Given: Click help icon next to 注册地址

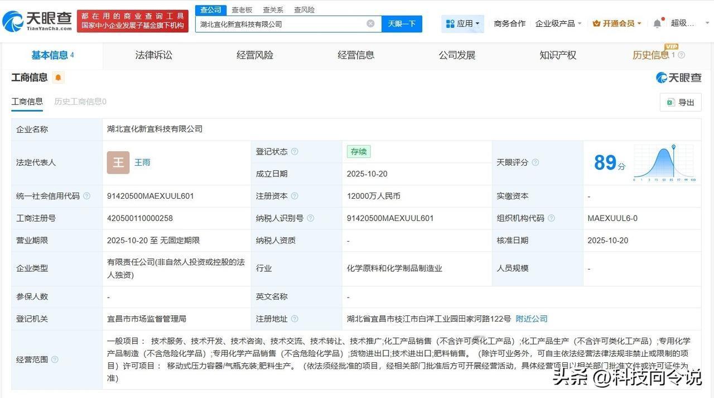Looking at the screenshot, I should pyautogui.click(x=295, y=319).
